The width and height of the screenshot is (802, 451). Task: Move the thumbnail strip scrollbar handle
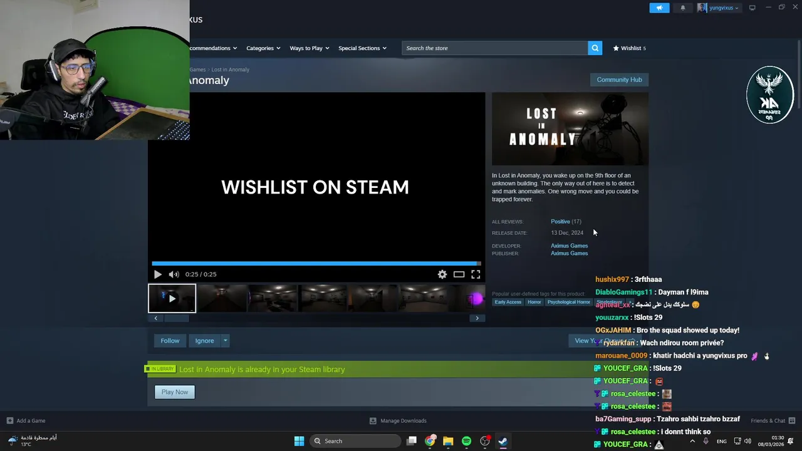[176, 318]
